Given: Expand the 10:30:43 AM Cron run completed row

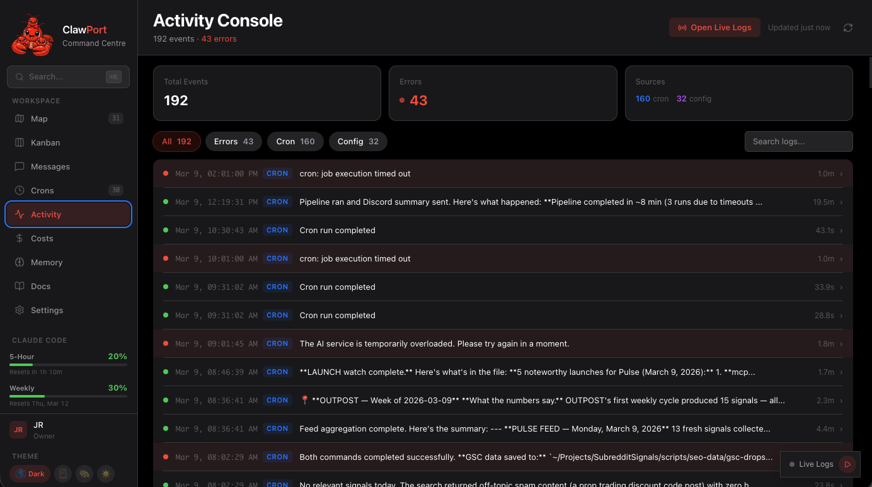Looking at the screenshot, I should 503,230.
